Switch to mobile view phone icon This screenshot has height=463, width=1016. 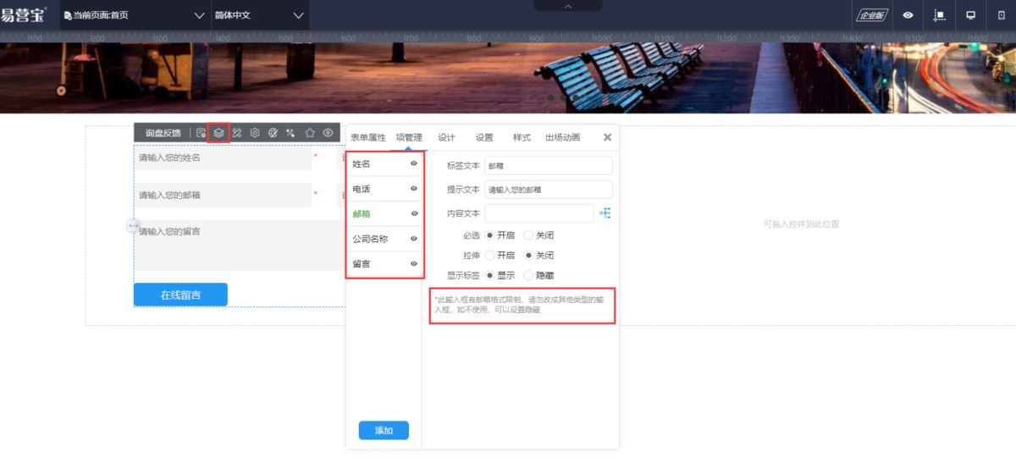point(1002,15)
